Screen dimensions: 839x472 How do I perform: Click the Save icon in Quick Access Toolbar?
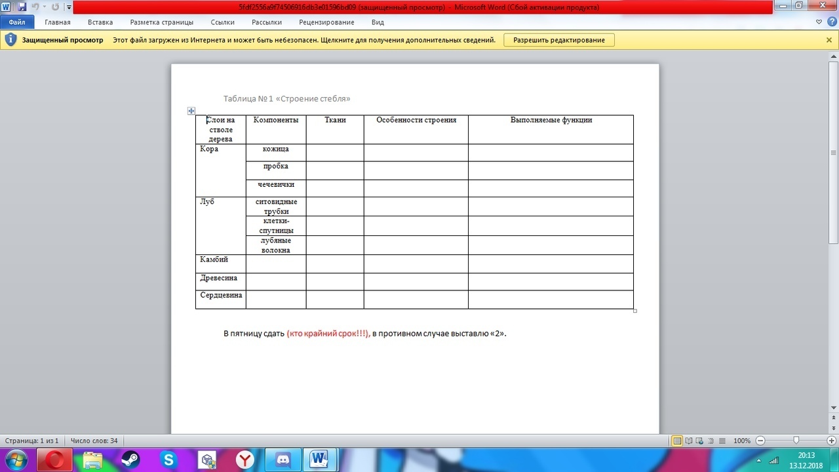point(22,7)
